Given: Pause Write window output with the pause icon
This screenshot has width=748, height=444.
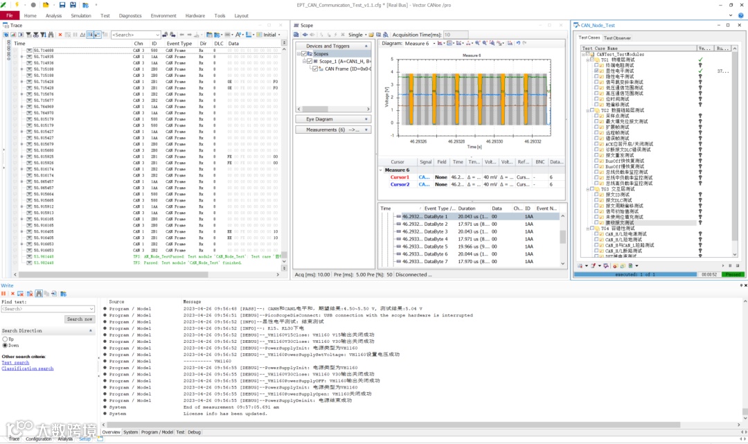Looking at the screenshot, I should tap(3, 294).
